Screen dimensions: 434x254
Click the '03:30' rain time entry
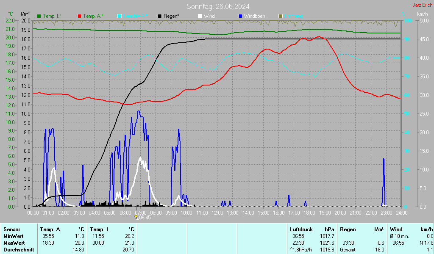348,243
